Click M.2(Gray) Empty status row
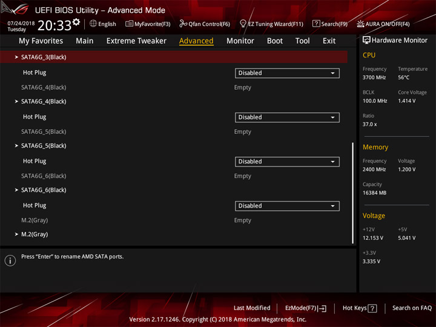This screenshot has width=436, height=327. point(174,220)
